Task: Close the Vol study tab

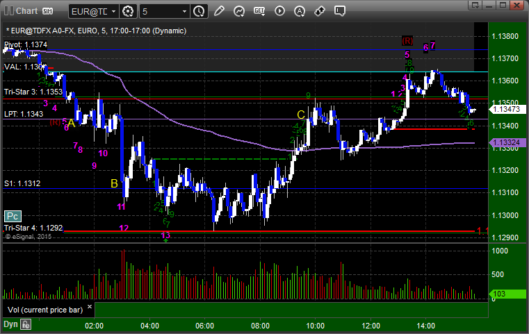Action: coord(90,307)
